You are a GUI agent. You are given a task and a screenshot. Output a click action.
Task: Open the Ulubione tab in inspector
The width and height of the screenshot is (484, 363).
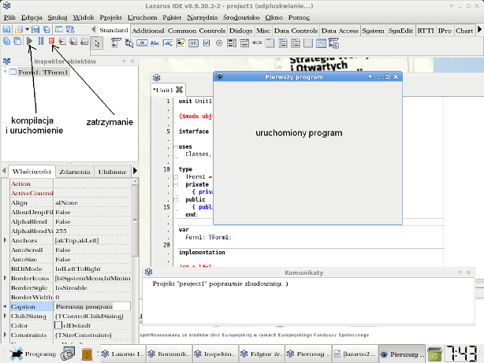click(113, 172)
